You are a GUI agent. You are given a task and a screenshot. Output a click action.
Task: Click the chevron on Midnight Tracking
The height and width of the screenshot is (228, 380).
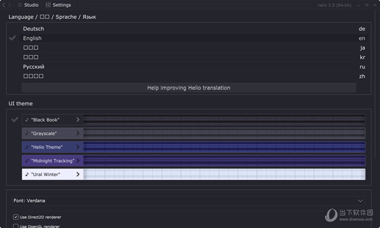coord(78,161)
